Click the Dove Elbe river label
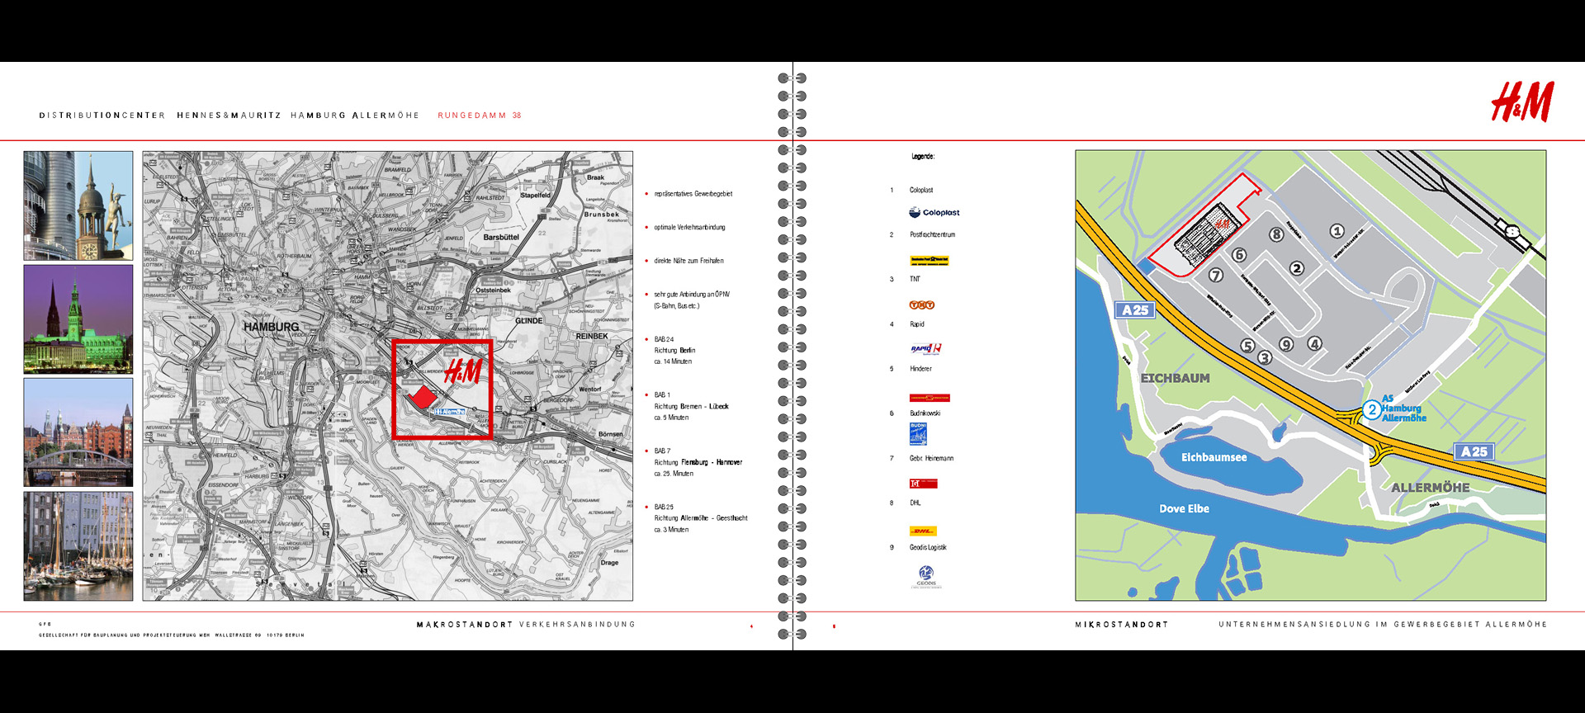 [x=1184, y=508]
